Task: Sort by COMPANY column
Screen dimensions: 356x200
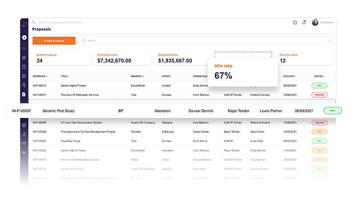Action: (x=137, y=76)
